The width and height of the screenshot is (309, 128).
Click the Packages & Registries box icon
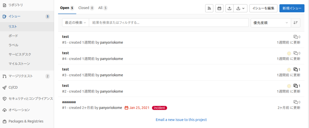coord(4,121)
